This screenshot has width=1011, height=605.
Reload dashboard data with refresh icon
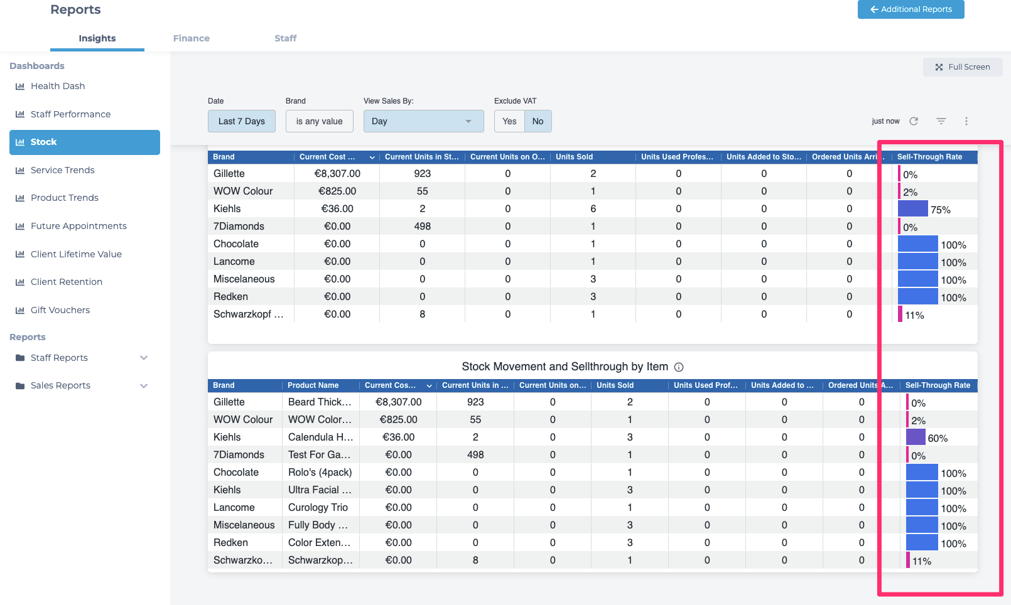(914, 121)
